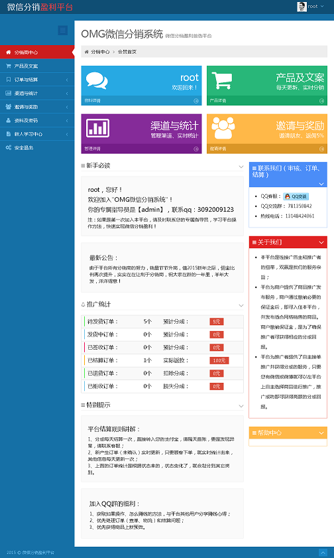Click the 最新公告 heading

103,258
